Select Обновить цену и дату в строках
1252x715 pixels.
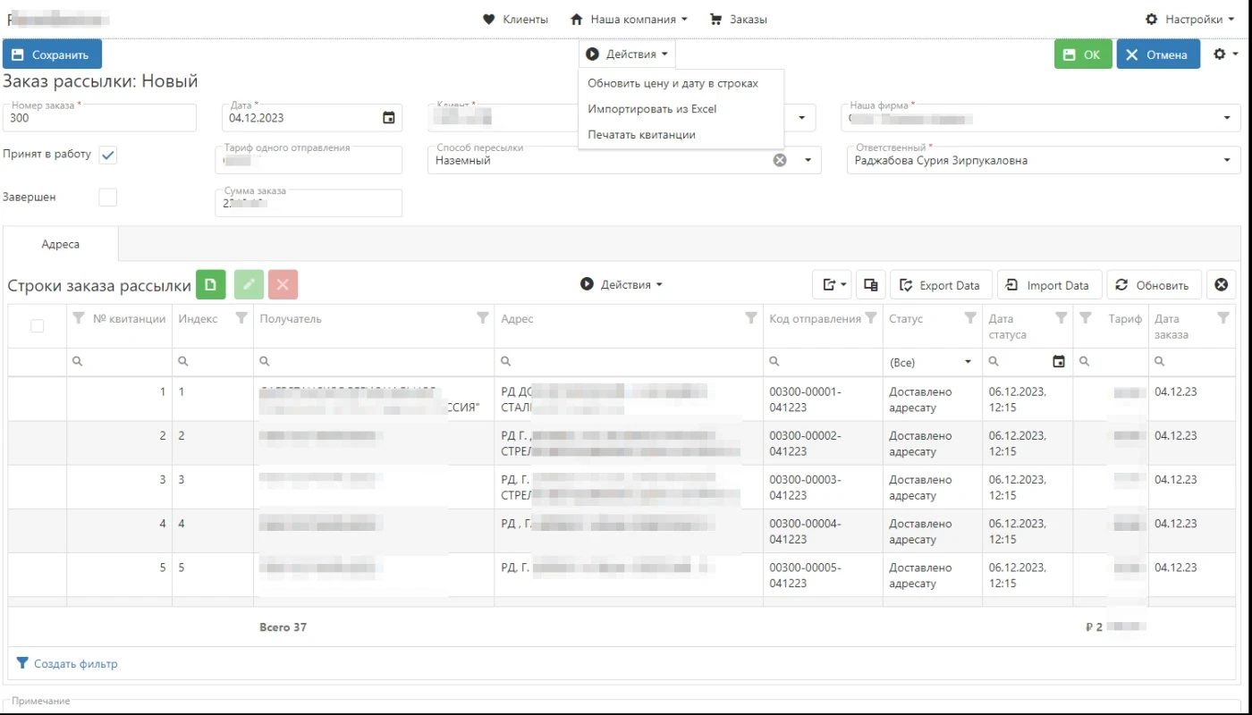click(x=673, y=83)
